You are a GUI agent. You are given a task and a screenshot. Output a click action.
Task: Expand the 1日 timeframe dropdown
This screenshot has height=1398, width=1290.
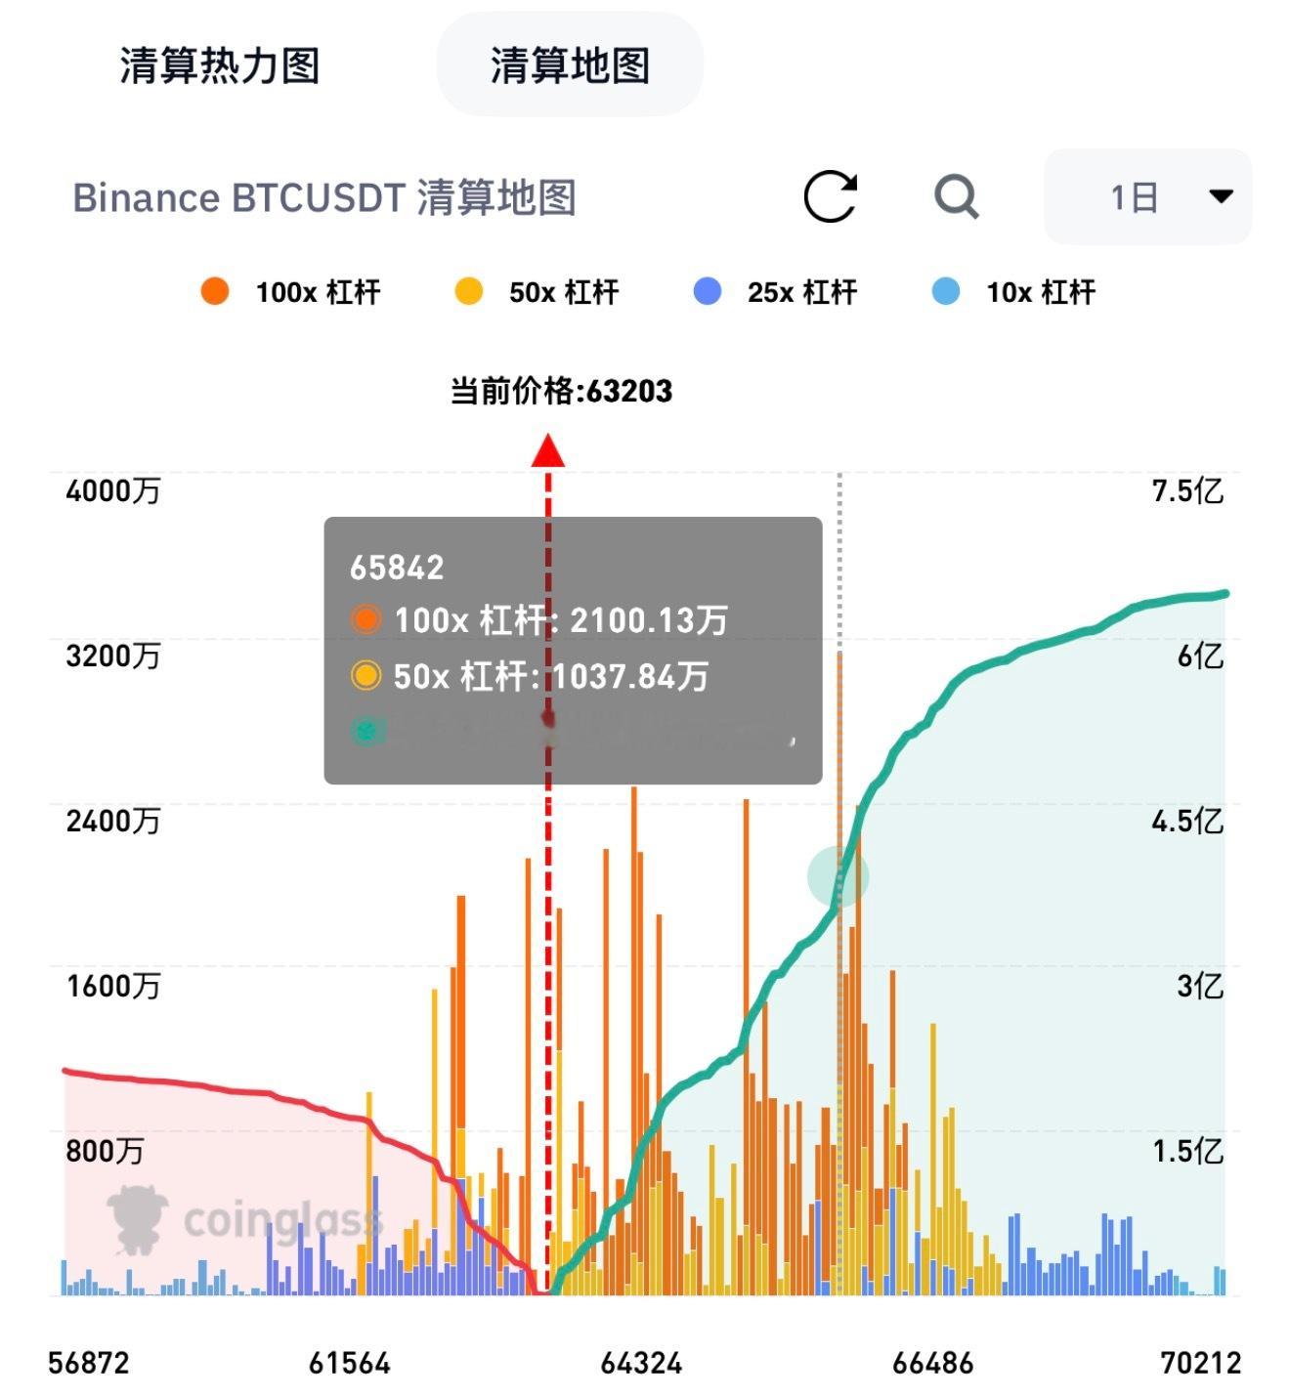coord(1148,196)
